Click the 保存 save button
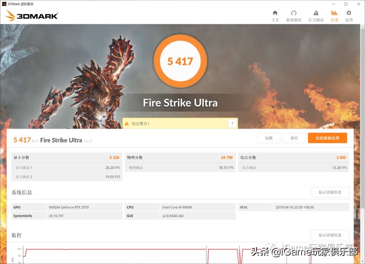The height and width of the screenshot is (264, 365). (294, 138)
